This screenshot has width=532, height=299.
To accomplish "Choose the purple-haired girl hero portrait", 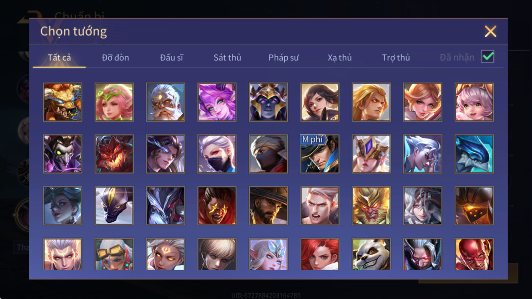I will (x=217, y=102).
